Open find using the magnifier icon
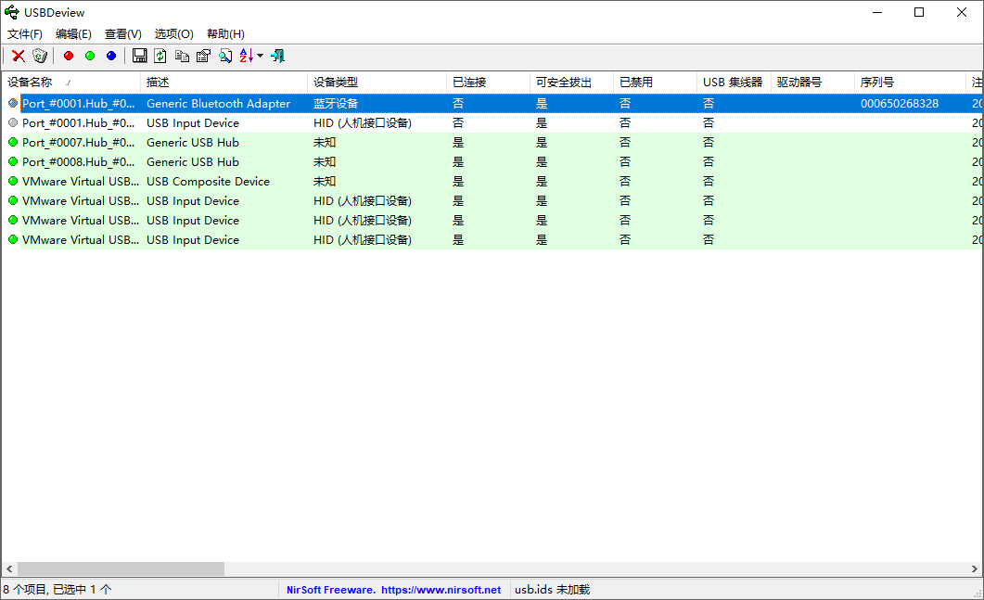 click(x=225, y=56)
